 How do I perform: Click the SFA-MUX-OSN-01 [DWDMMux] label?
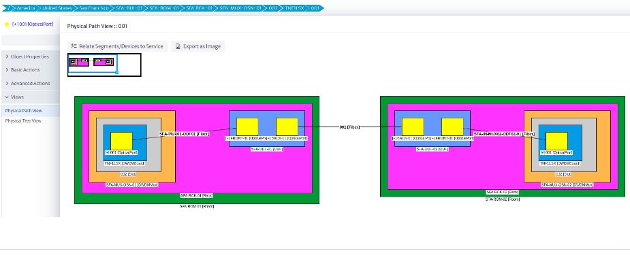tap(131, 185)
